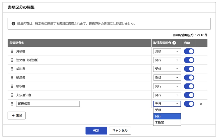Click the 支払通知書 row name
Viewport: 218px width, 139px height.
click(x=24, y=95)
